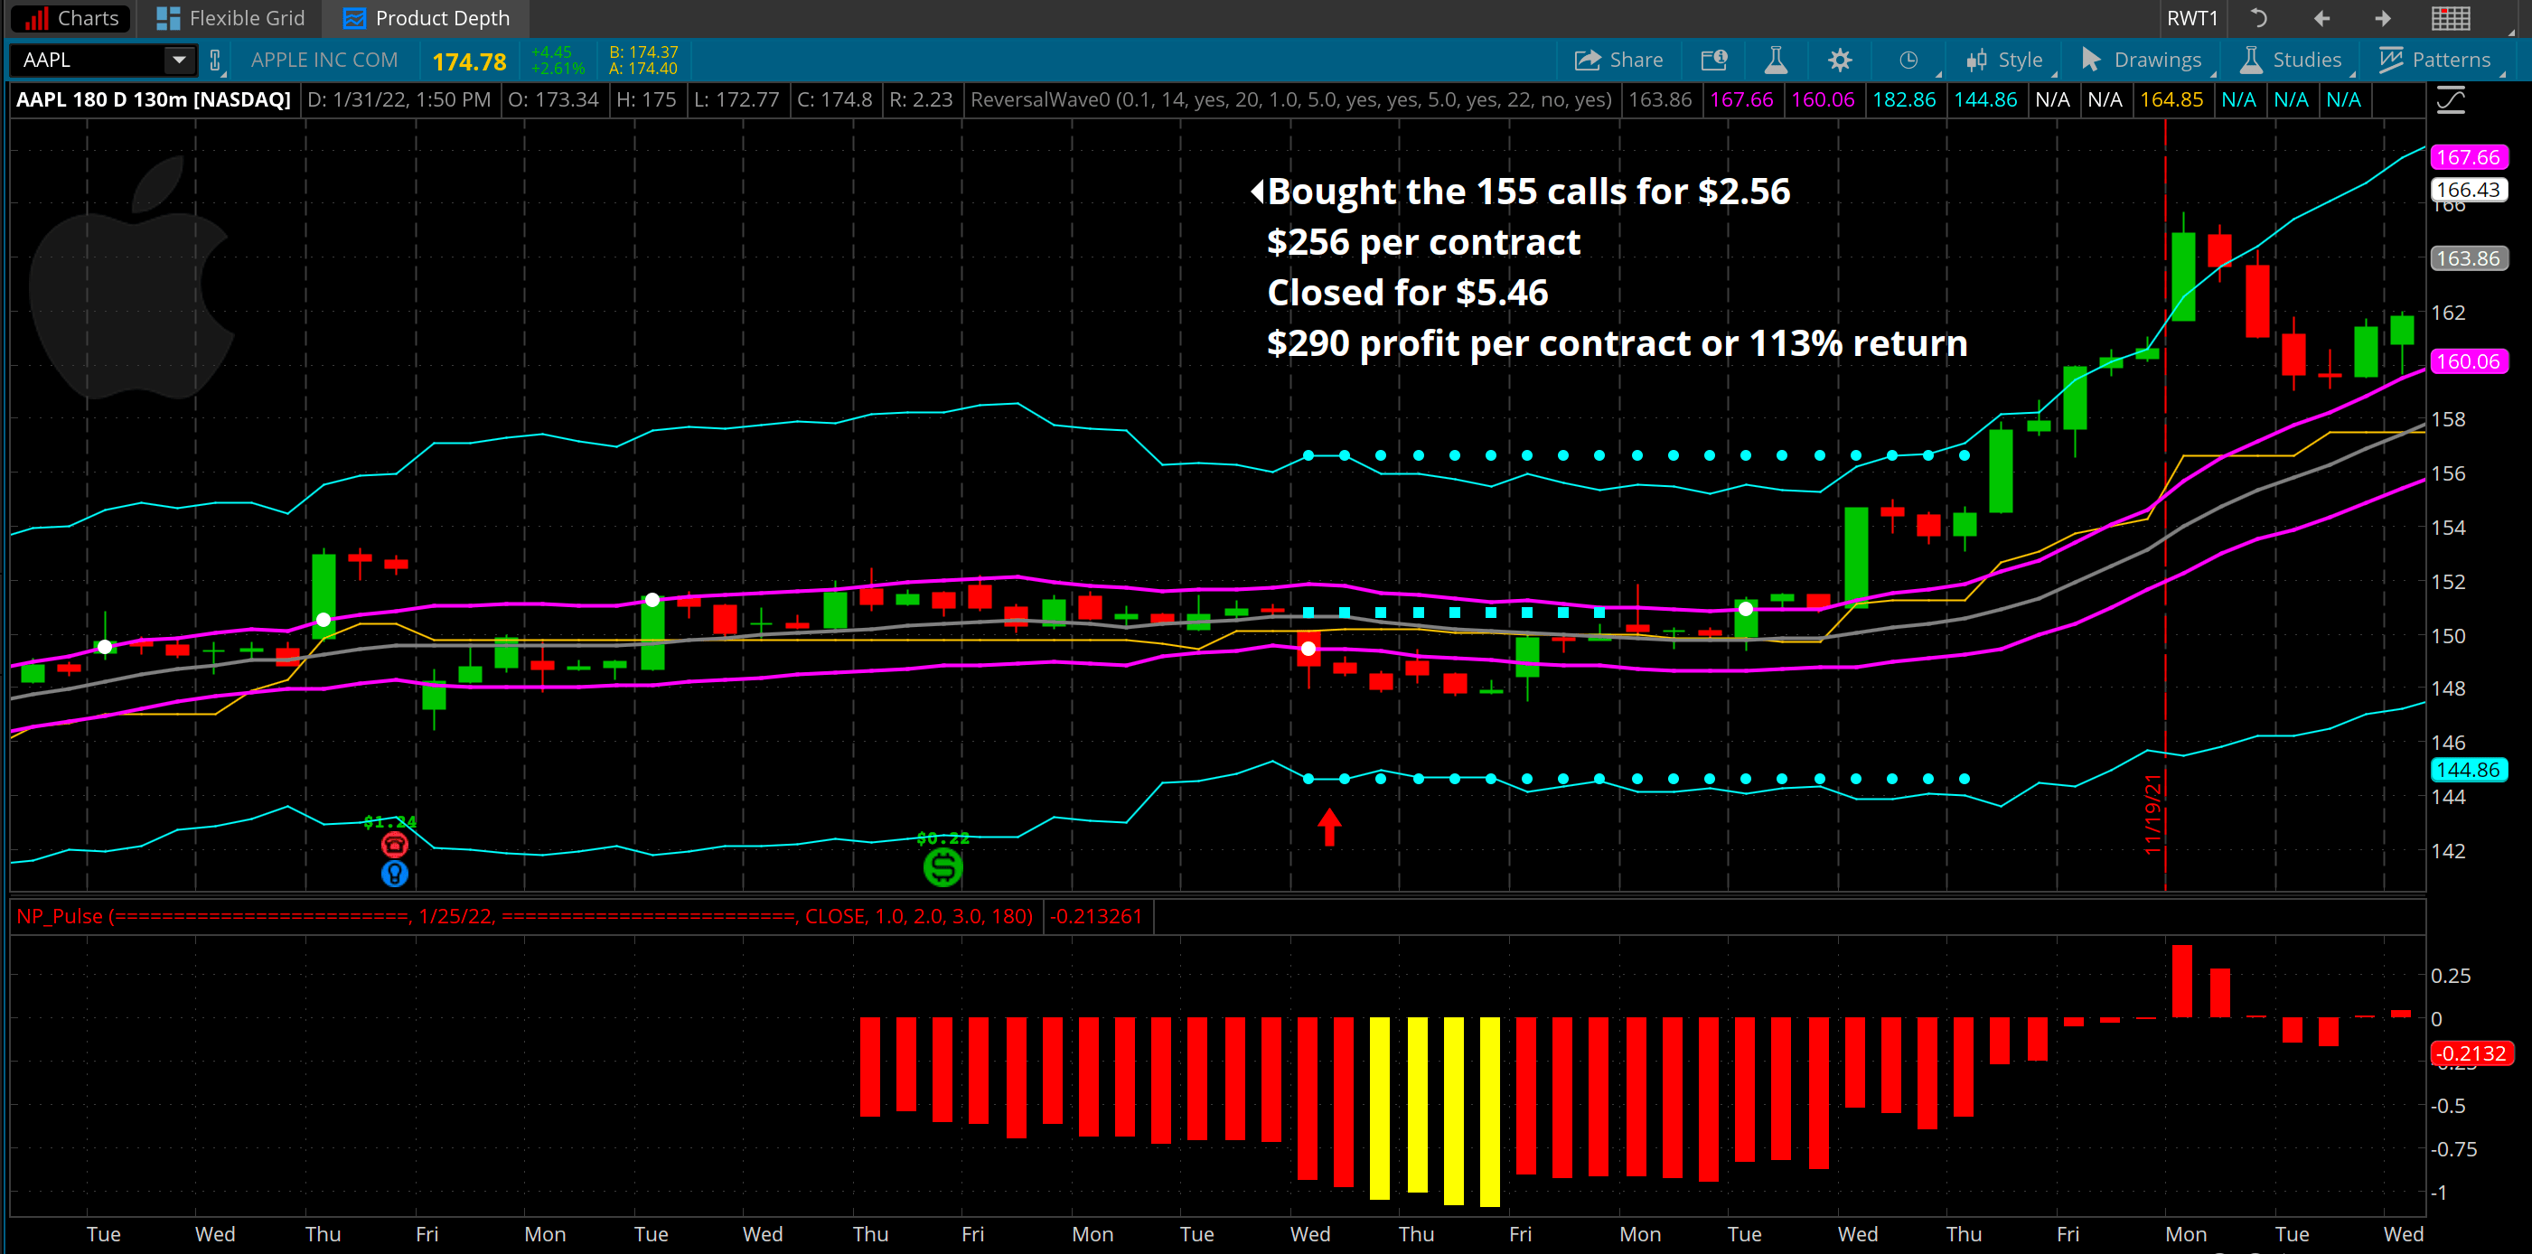Click the Share button
Image resolution: width=2532 pixels, height=1254 pixels.
1618,60
